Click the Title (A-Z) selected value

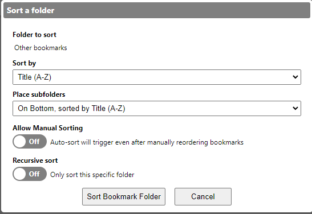[35, 77]
